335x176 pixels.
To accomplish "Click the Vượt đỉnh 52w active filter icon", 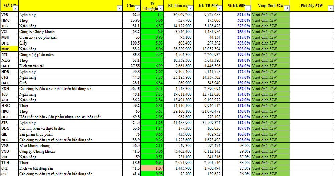I will (x=287, y=8).
